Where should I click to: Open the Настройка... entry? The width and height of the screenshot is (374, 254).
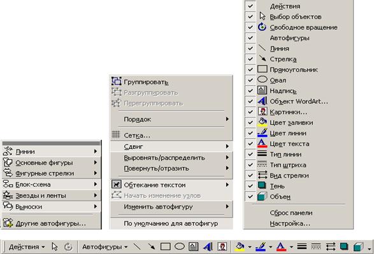coord(290,223)
